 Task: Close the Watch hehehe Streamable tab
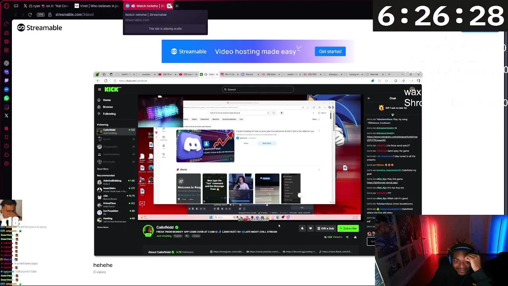pos(169,6)
